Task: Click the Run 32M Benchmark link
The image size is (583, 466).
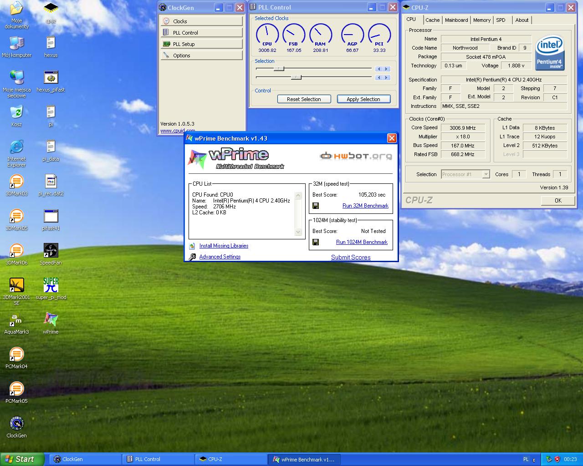Action: 365,206
